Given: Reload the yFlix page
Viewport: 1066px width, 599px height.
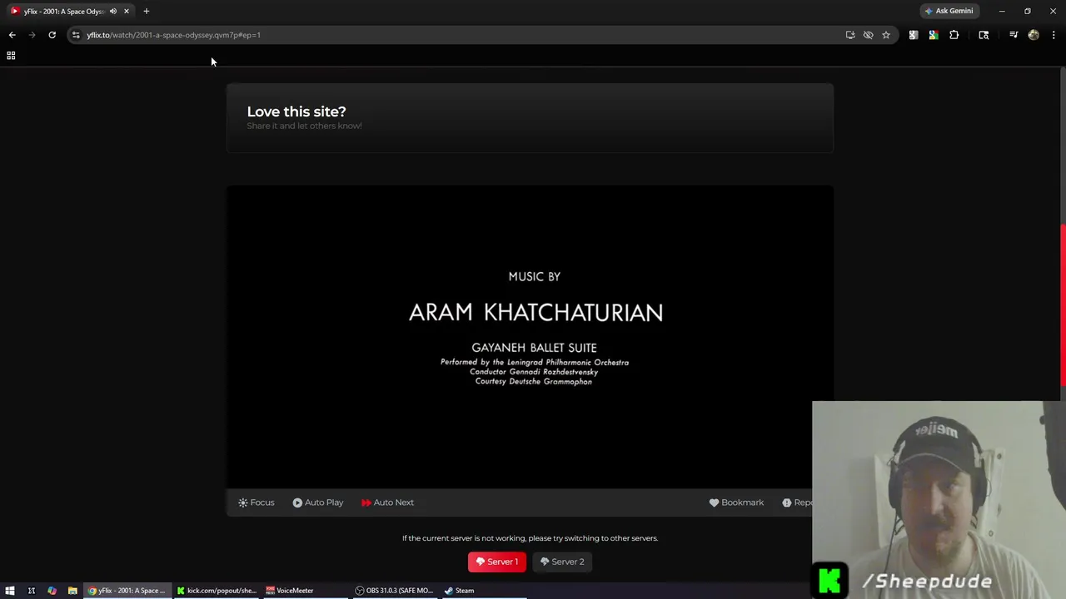Looking at the screenshot, I should click(52, 35).
